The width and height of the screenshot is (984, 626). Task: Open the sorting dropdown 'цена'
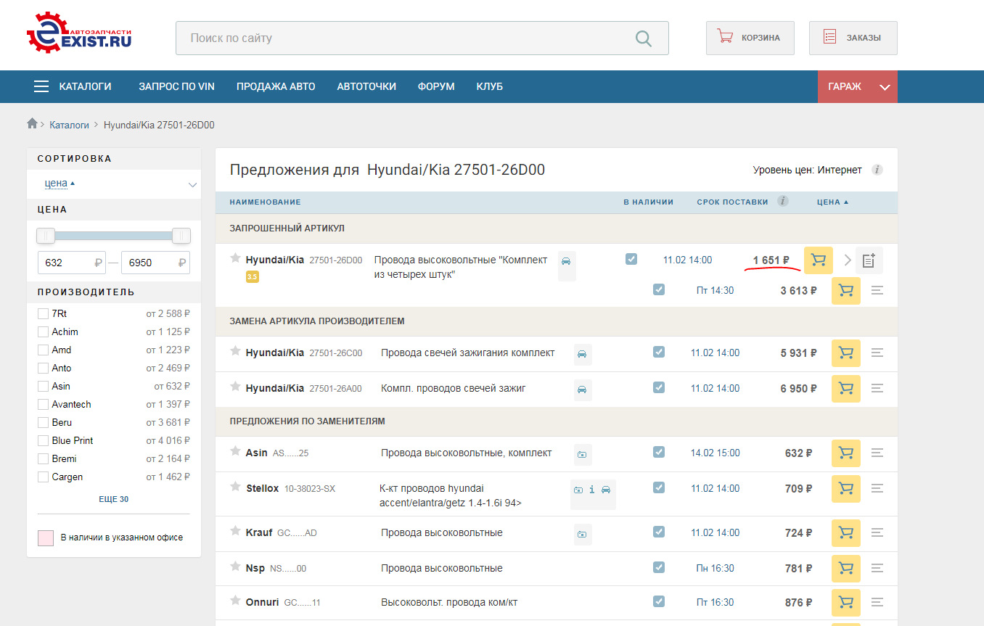point(114,184)
